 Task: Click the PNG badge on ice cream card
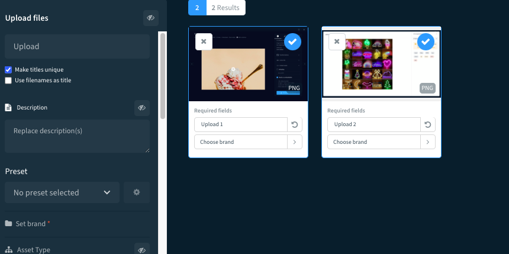tap(294, 88)
